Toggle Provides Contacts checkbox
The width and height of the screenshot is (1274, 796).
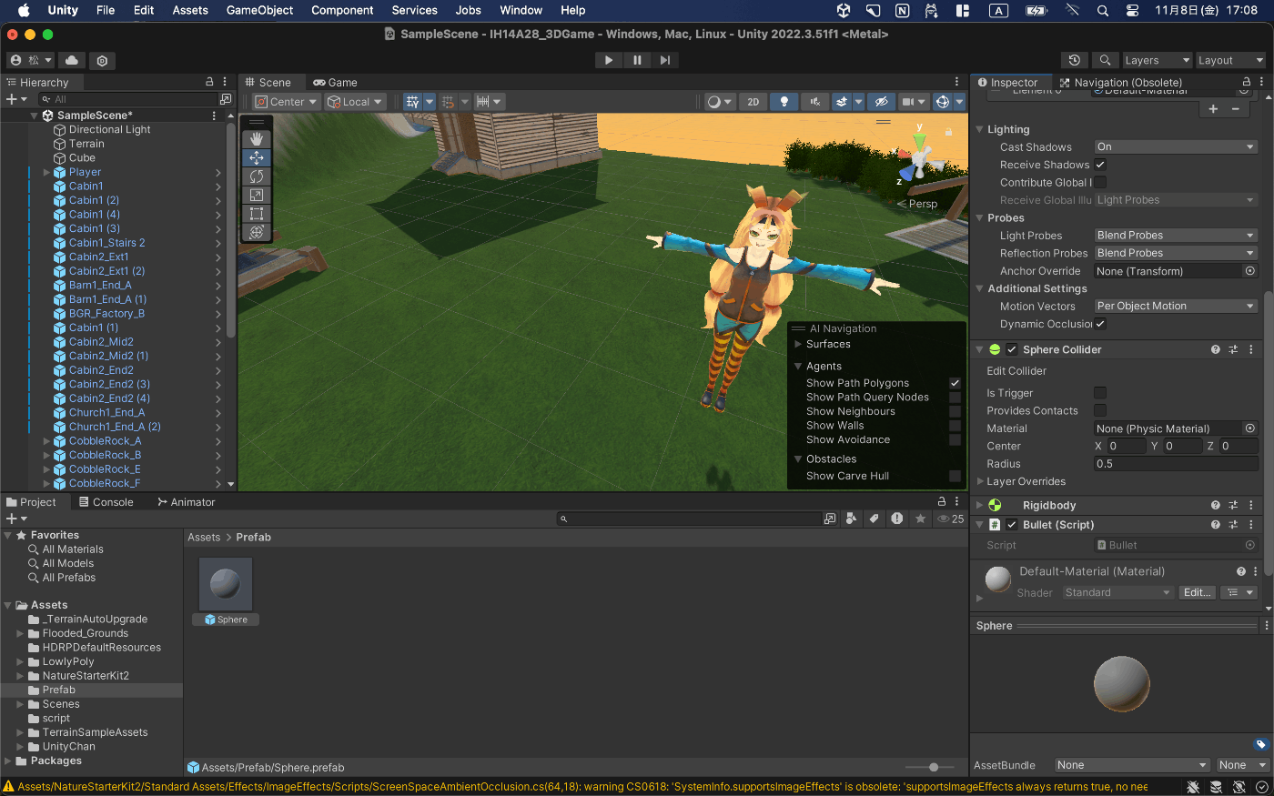1100,410
